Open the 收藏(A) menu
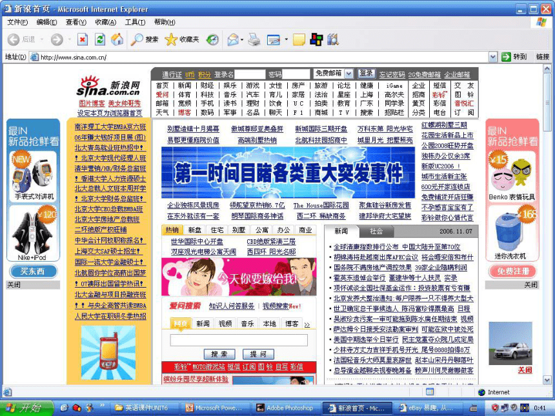This screenshot has width=555, height=416. click(105, 23)
